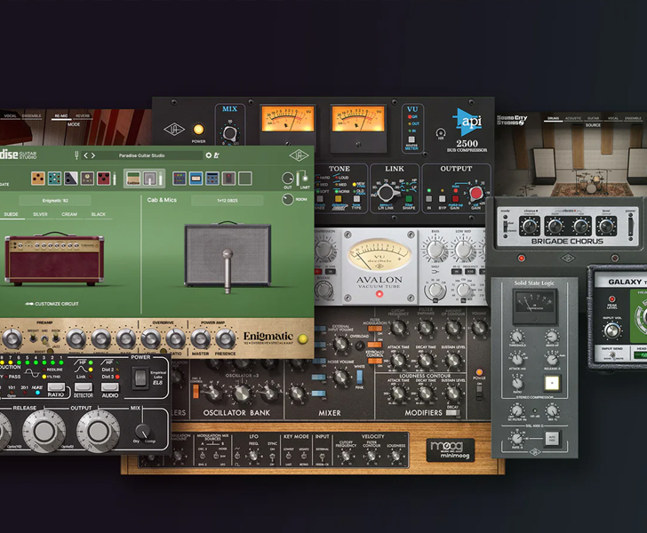The width and height of the screenshot is (647, 533).
Task: Click the yellow power light on Enigmatic amp panel
Action: click(x=303, y=338)
